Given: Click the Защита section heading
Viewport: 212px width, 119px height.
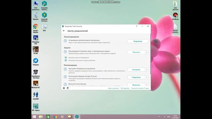Looking at the screenshot, I should 67,48.
